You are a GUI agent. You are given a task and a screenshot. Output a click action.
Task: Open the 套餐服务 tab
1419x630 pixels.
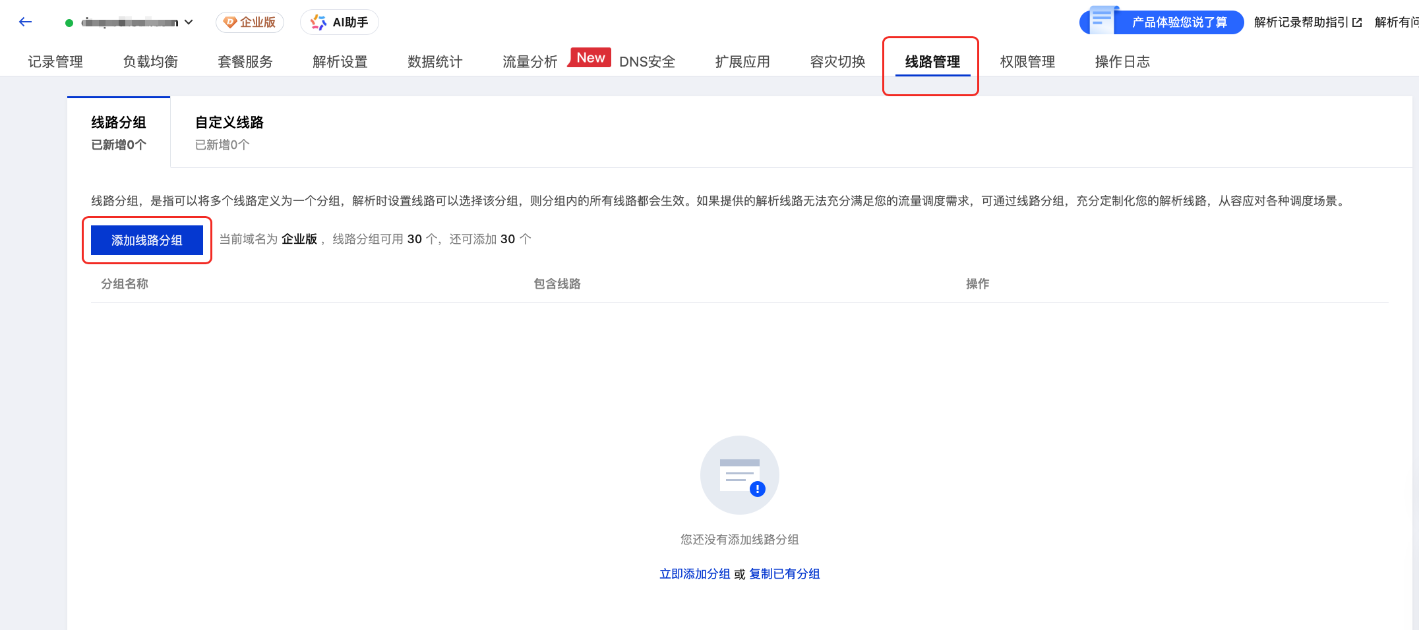(245, 62)
